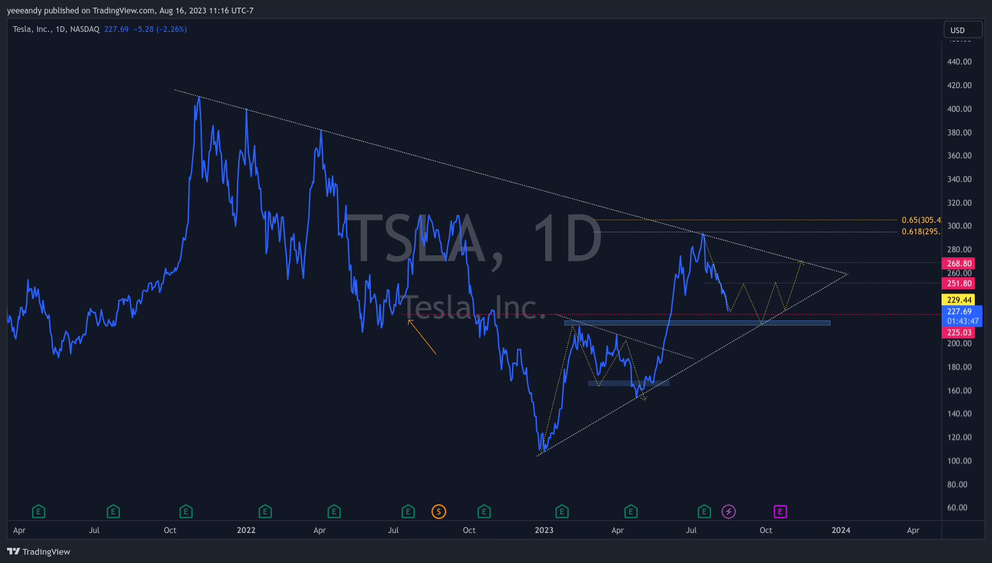Select the July 2022 earnings marker
The height and width of the screenshot is (563, 992).
coord(408,511)
